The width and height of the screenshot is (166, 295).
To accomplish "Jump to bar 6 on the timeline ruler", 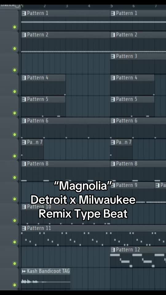I will tap(133, 6).
